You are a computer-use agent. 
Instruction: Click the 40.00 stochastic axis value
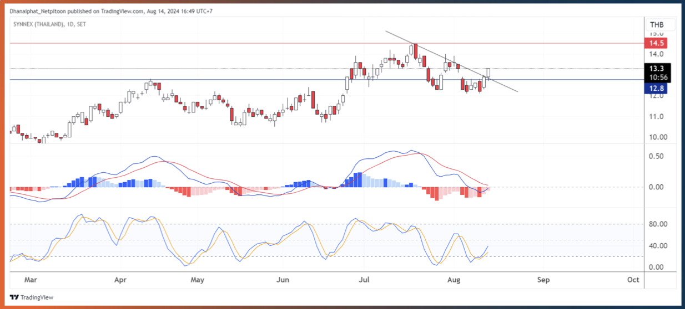coord(658,246)
